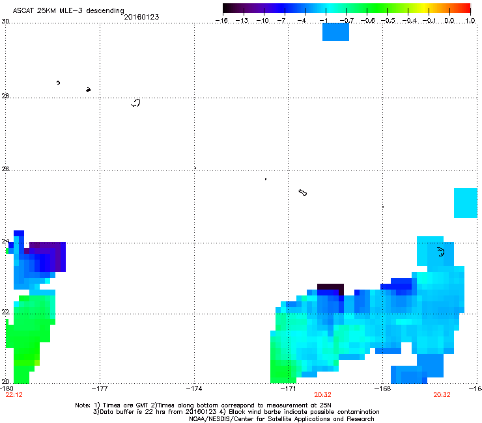Click the cyan data block at right edge near 25N
The width and height of the screenshot is (482, 423).
(466, 203)
